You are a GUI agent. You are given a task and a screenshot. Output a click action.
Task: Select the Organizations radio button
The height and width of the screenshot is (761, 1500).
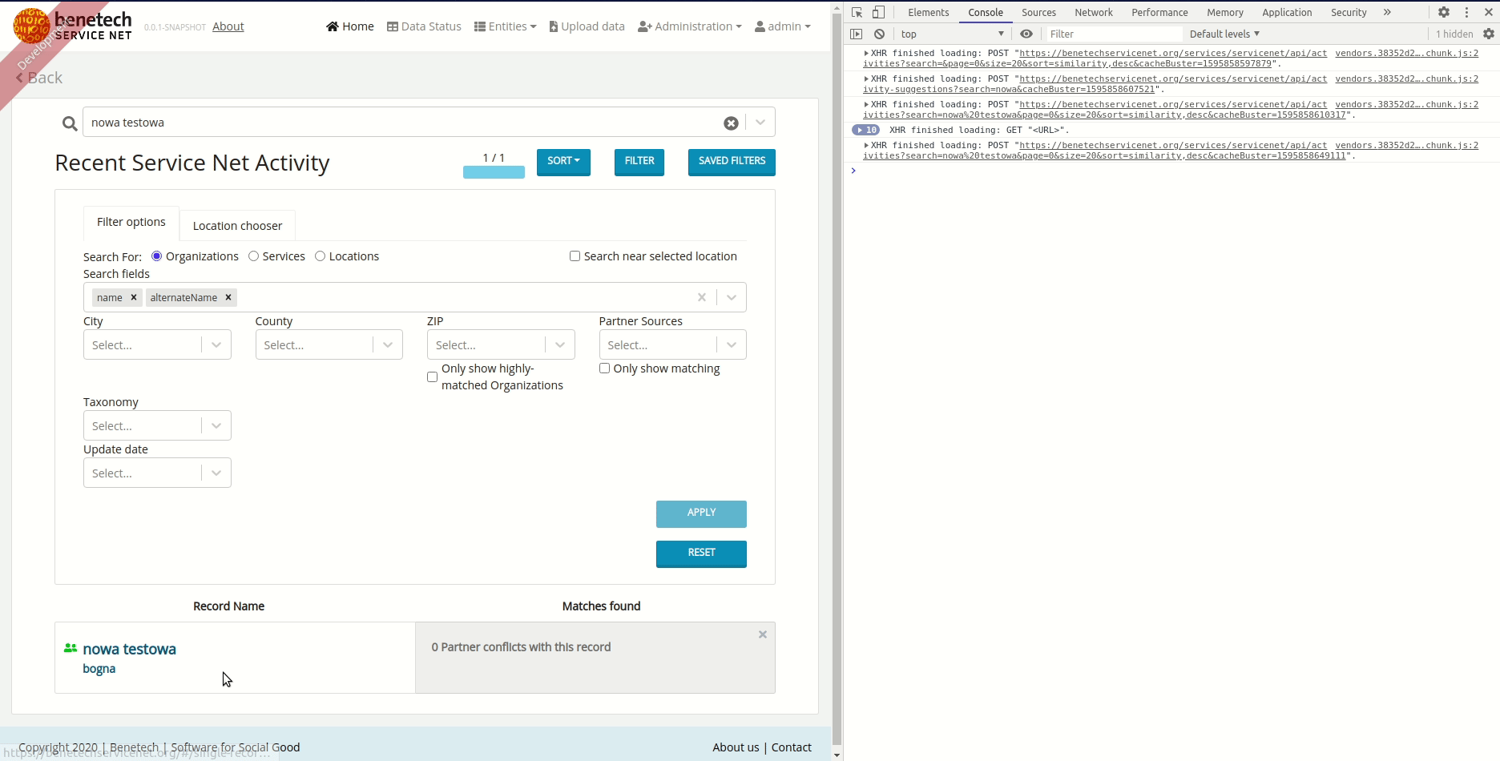tap(157, 256)
